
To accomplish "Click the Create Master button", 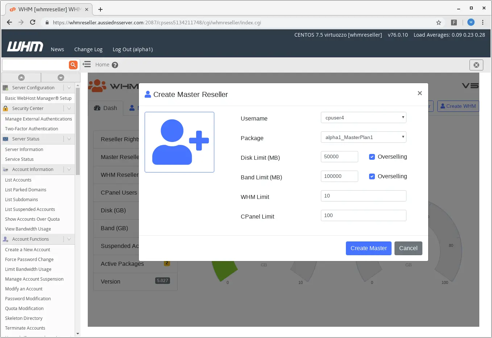I will (369, 248).
